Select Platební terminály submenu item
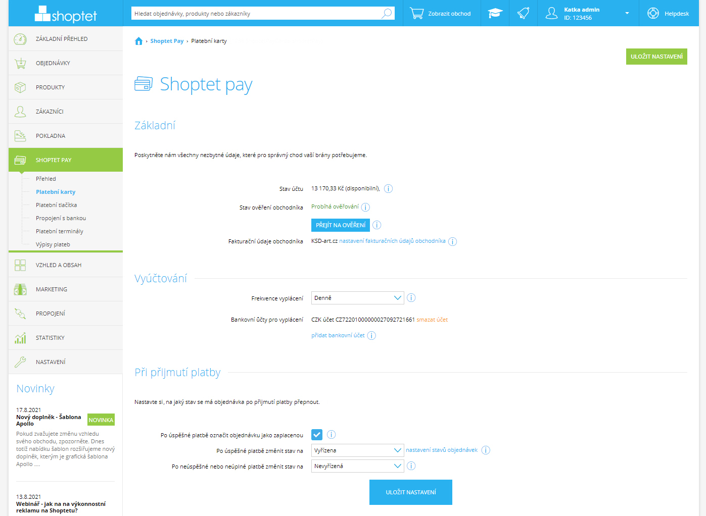This screenshot has height=516, width=706. click(60, 231)
